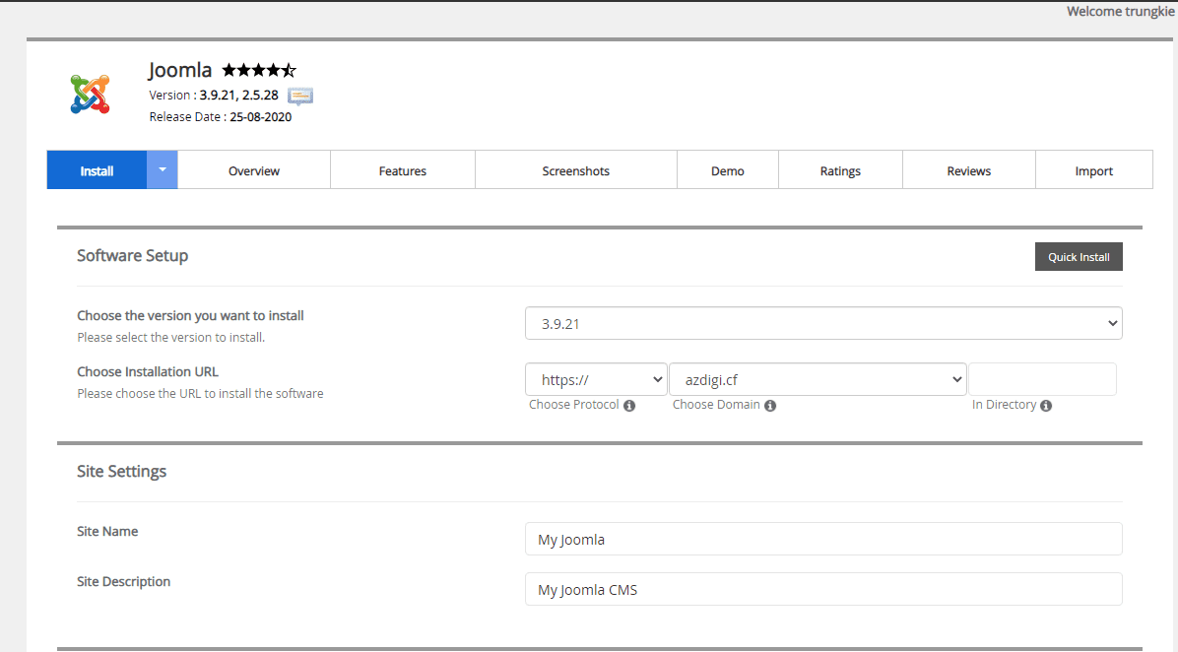Switch to the Features tab
The height and width of the screenshot is (652, 1178).
click(x=403, y=170)
